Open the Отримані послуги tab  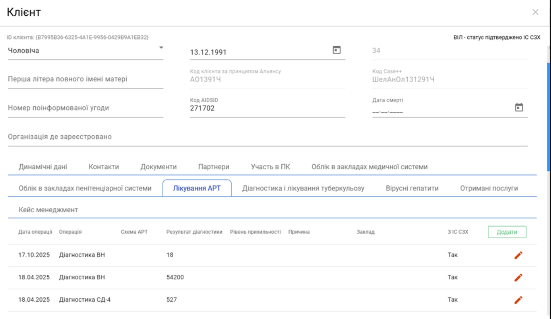coord(489,188)
